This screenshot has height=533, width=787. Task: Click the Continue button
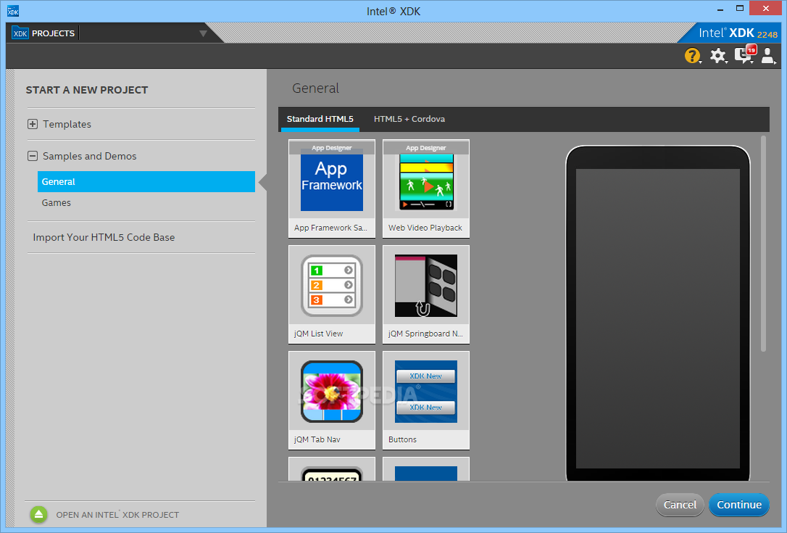pyautogui.click(x=739, y=505)
